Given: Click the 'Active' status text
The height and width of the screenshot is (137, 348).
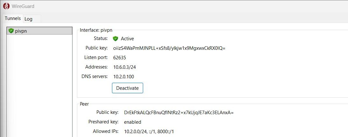Looking at the screenshot, I should [x=127, y=39].
